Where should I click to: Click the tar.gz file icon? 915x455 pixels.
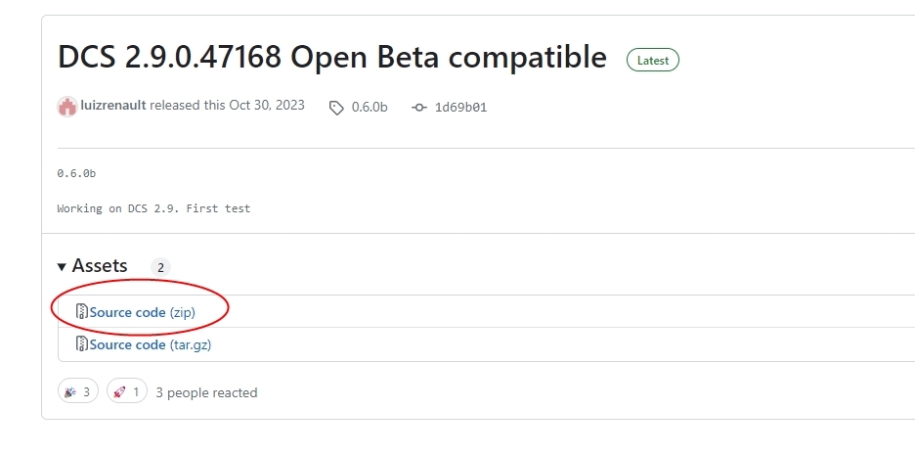(82, 344)
